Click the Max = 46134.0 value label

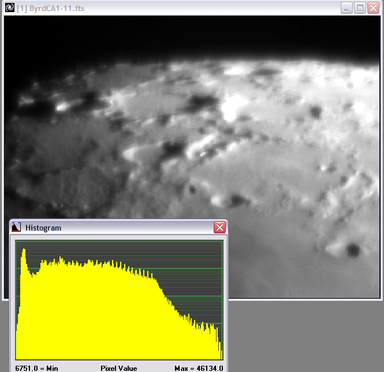(199, 368)
